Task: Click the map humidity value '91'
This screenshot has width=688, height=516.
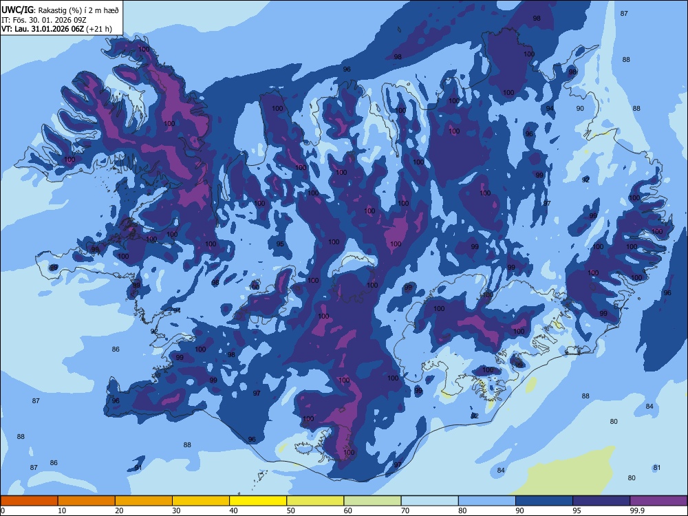Action: tap(138, 468)
